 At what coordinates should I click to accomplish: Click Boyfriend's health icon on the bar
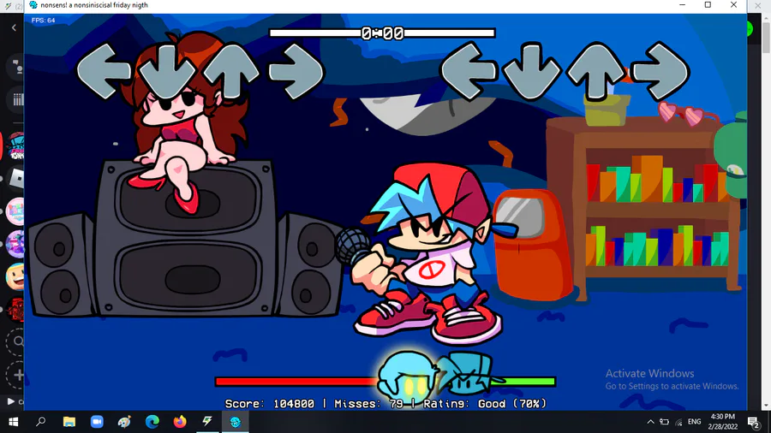pos(466,374)
